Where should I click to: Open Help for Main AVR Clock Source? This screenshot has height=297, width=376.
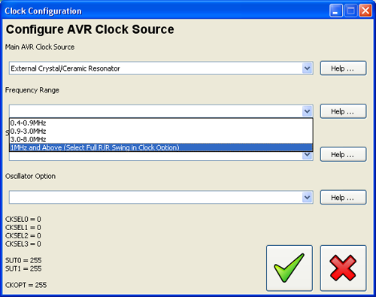343,68
